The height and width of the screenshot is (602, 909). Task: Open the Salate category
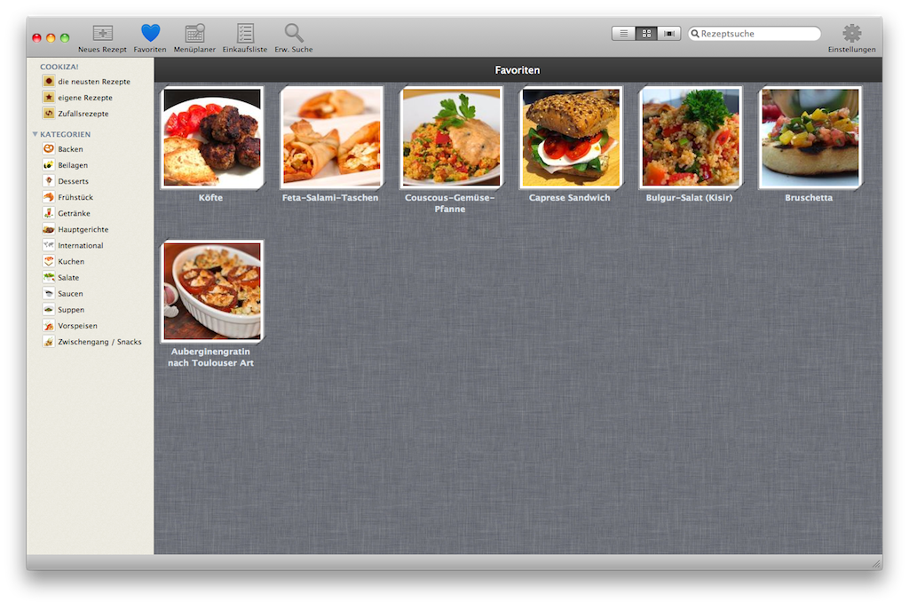[68, 278]
